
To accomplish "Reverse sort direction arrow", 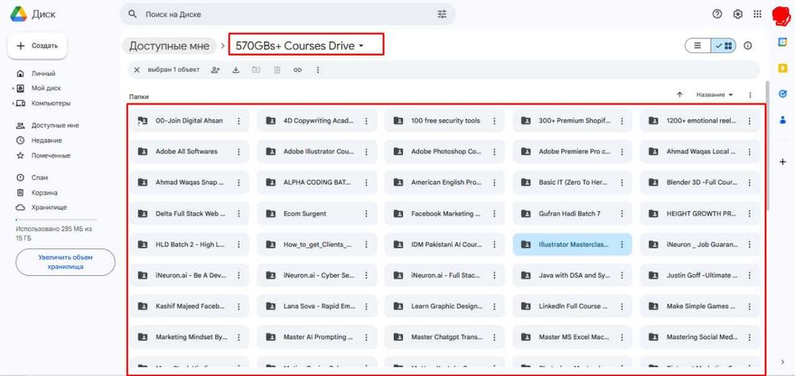I will pos(680,95).
